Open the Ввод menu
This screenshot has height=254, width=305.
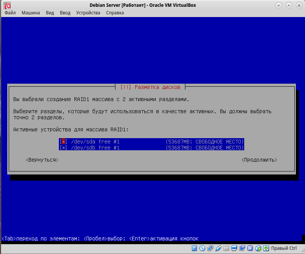65,13
